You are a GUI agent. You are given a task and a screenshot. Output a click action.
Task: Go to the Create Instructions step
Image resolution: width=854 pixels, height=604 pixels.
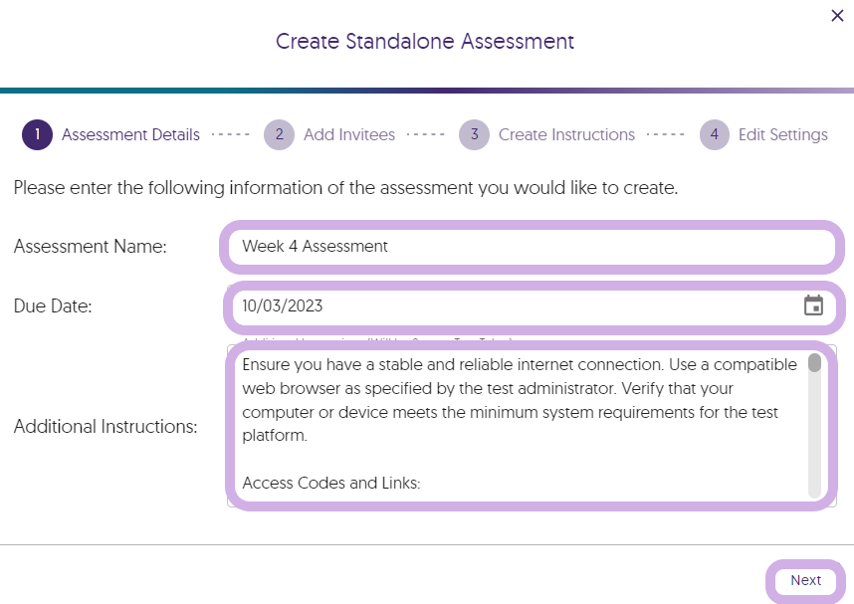point(566,134)
